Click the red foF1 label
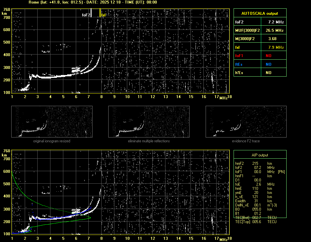311x242 pixels. (240, 56)
